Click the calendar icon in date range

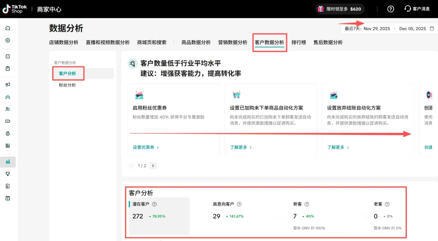pos(432,29)
